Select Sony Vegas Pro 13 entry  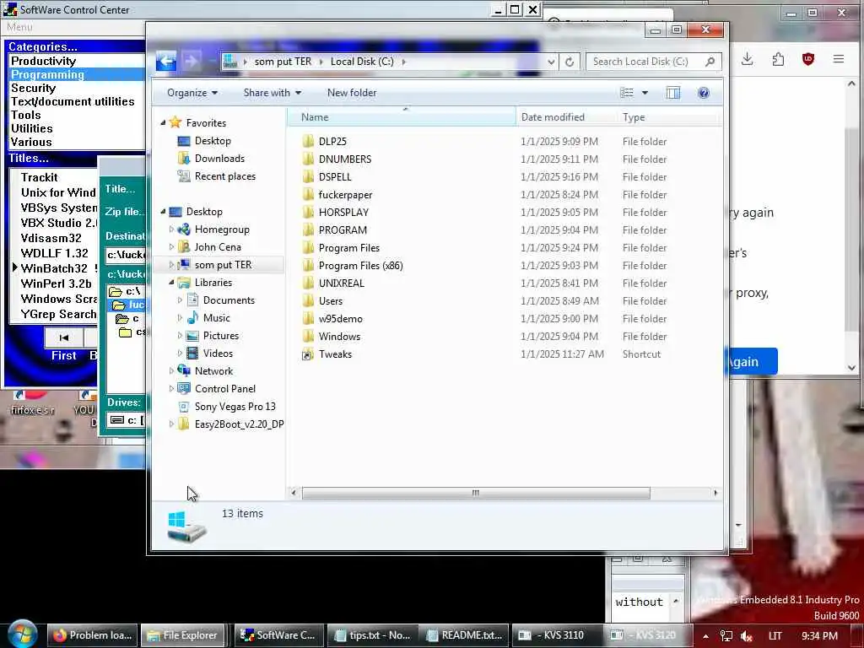(235, 406)
